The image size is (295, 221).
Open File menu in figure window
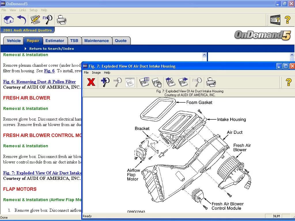(x=86, y=73)
